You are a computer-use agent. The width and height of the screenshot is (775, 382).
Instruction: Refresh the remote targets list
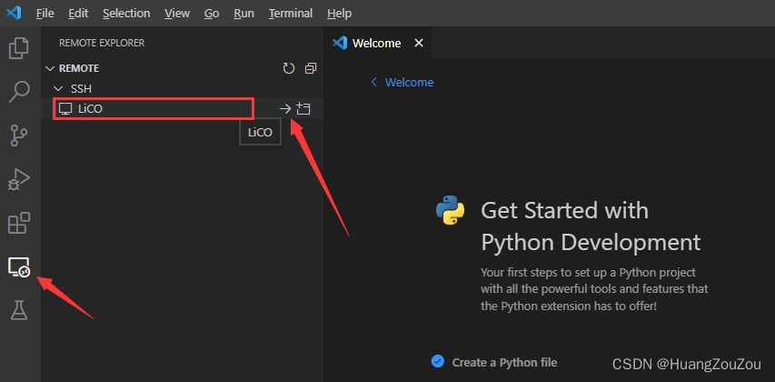click(x=289, y=68)
